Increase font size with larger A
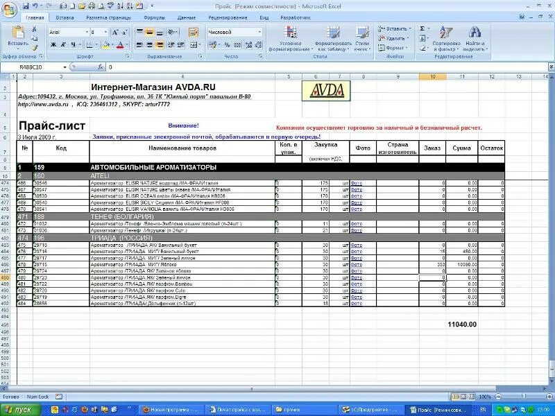Viewport: 555px width, 416px height. [115, 32]
